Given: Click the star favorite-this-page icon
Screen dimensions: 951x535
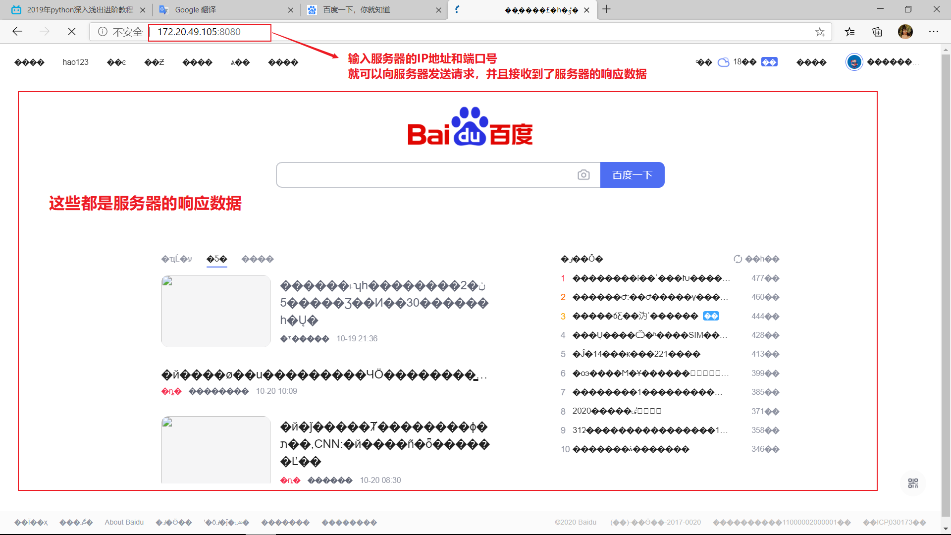Looking at the screenshot, I should [820, 32].
